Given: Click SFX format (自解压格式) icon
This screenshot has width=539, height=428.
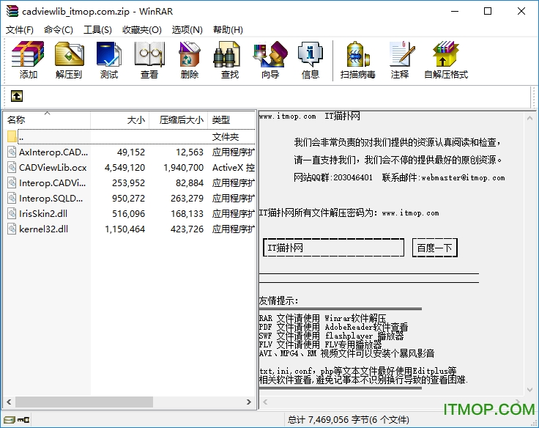Looking at the screenshot, I should pyautogui.click(x=445, y=54).
